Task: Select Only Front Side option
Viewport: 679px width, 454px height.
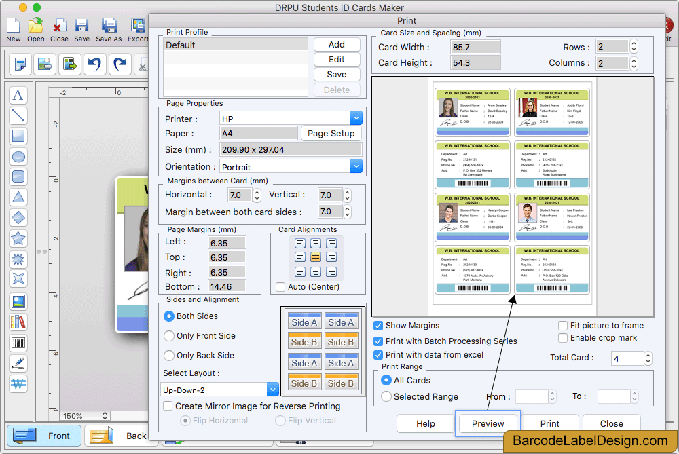Action: 169,336
